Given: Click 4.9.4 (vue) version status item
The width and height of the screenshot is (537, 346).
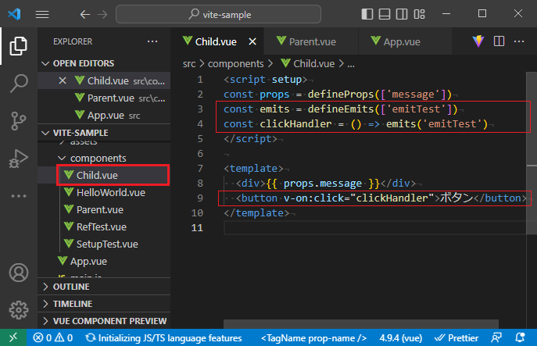Looking at the screenshot, I should pyautogui.click(x=401, y=337).
